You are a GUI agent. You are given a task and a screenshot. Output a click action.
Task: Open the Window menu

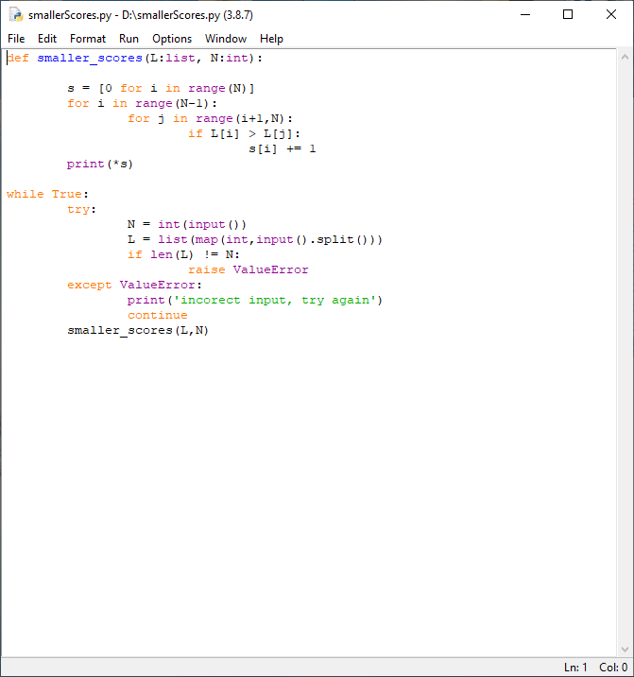[226, 39]
